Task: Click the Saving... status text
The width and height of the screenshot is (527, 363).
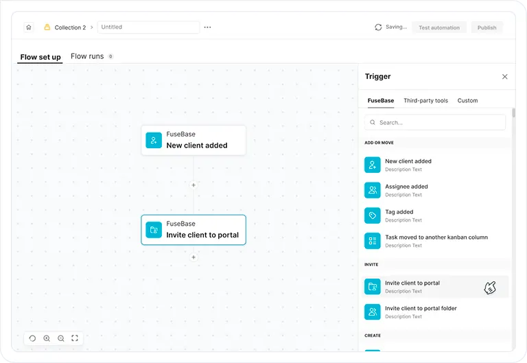Action: click(396, 27)
